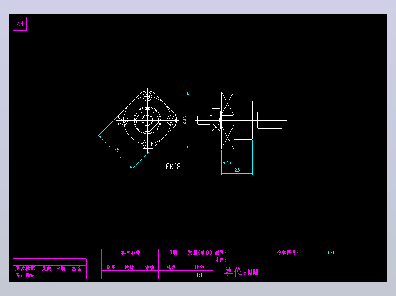This screenshot has width=396, height=296.
Task: Select the 视角. cell
Action: pos(172,267)
